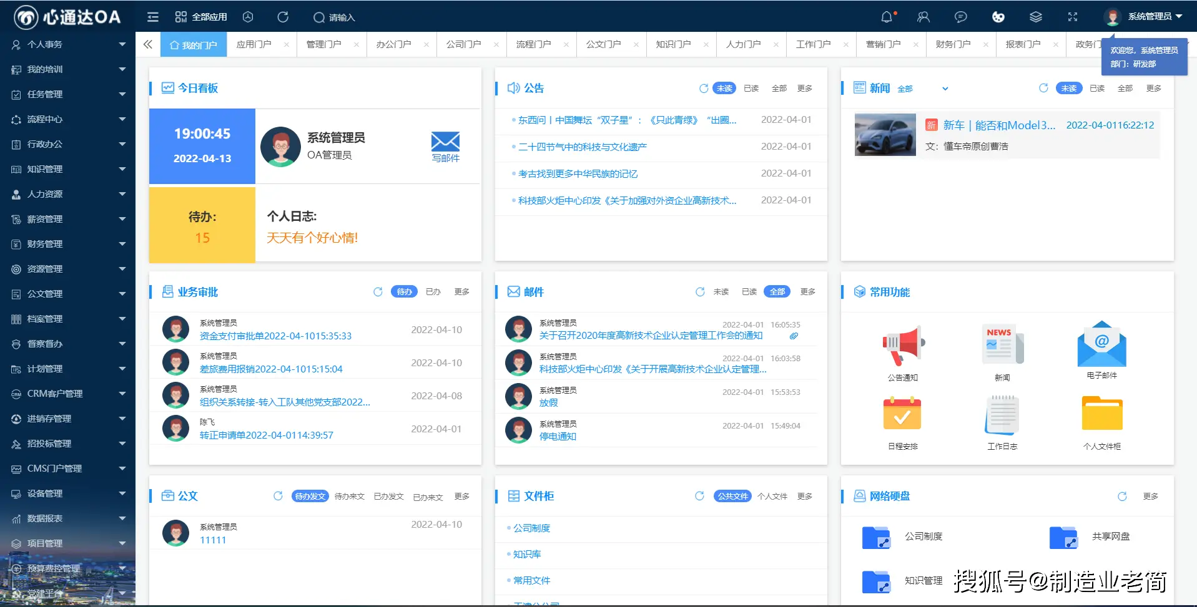Open the 个人文件柜 folder shortcut
1197x607 pixels.
(1102, 413)
